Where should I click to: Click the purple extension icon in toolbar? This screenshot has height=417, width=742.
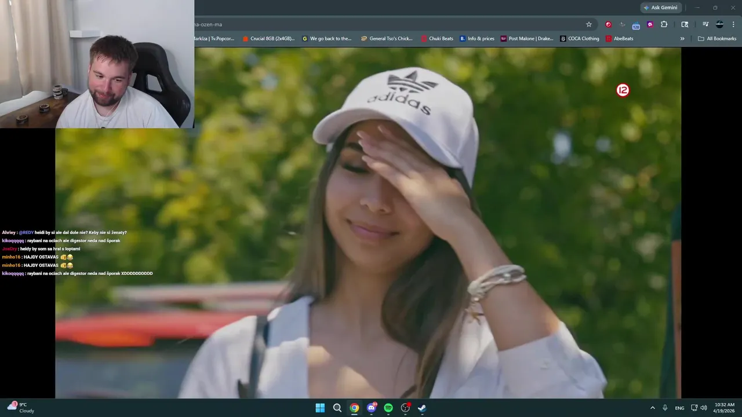pos(650,24)
